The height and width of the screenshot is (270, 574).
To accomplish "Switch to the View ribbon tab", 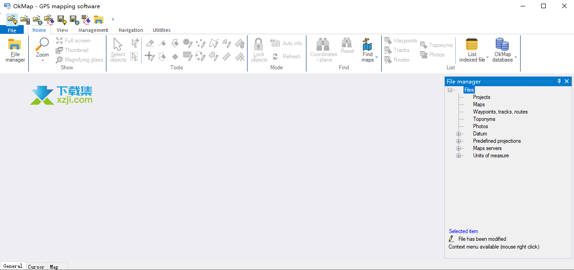I will click(62, 30).
